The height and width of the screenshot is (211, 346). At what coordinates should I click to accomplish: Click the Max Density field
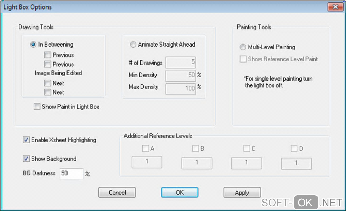coord(180,88)
